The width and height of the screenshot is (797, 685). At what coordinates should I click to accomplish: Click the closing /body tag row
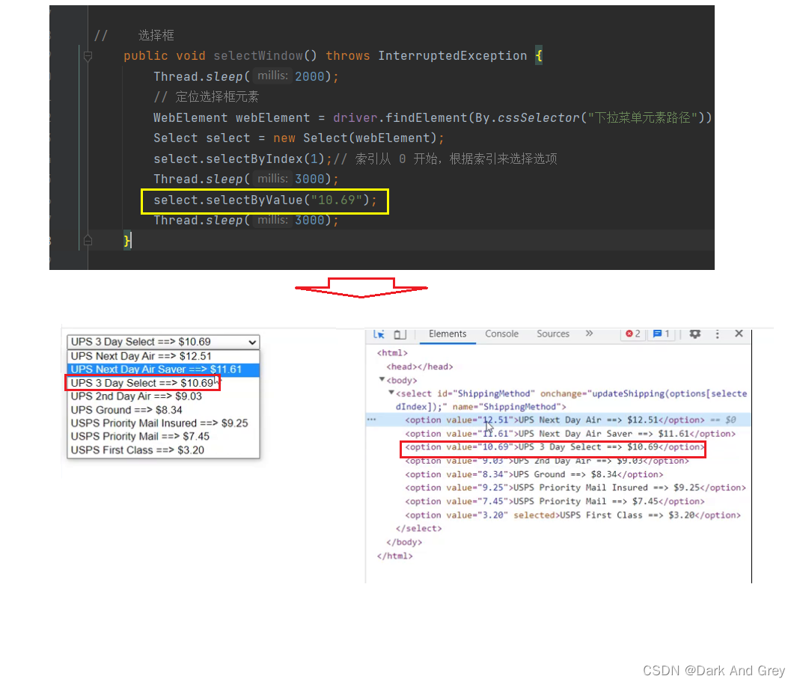click(x=404, y=542)
